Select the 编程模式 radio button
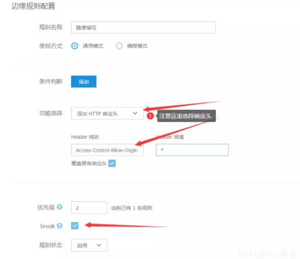This screenshot has height=259, width=300. [x=119, y=46]
